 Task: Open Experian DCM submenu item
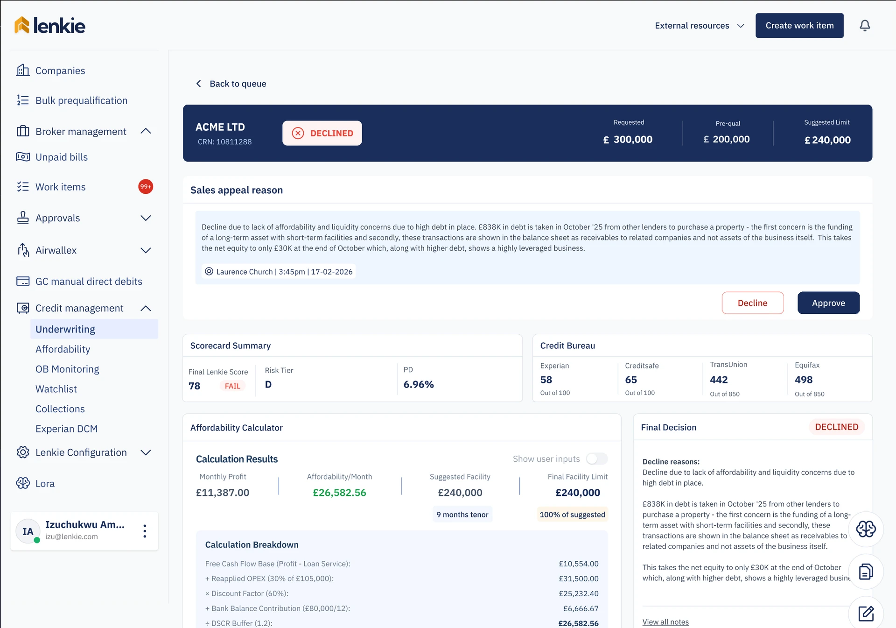tap(67, 429)
